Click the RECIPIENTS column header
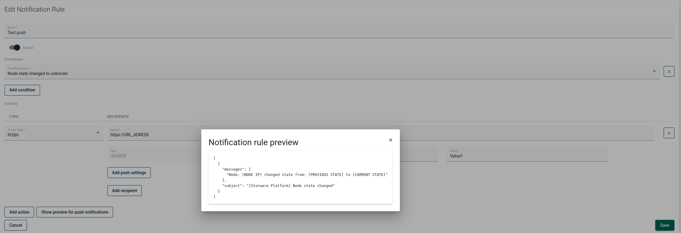Screen dimensions: 681x233 (x=118, y=117)
